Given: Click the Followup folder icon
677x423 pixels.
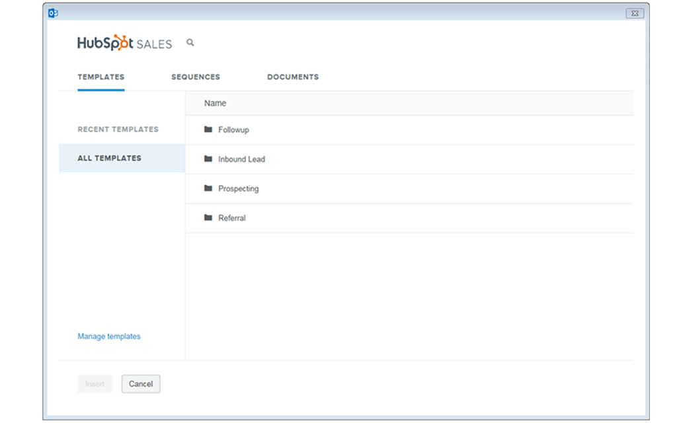Looking at the screenshot, I should point(208,130).
